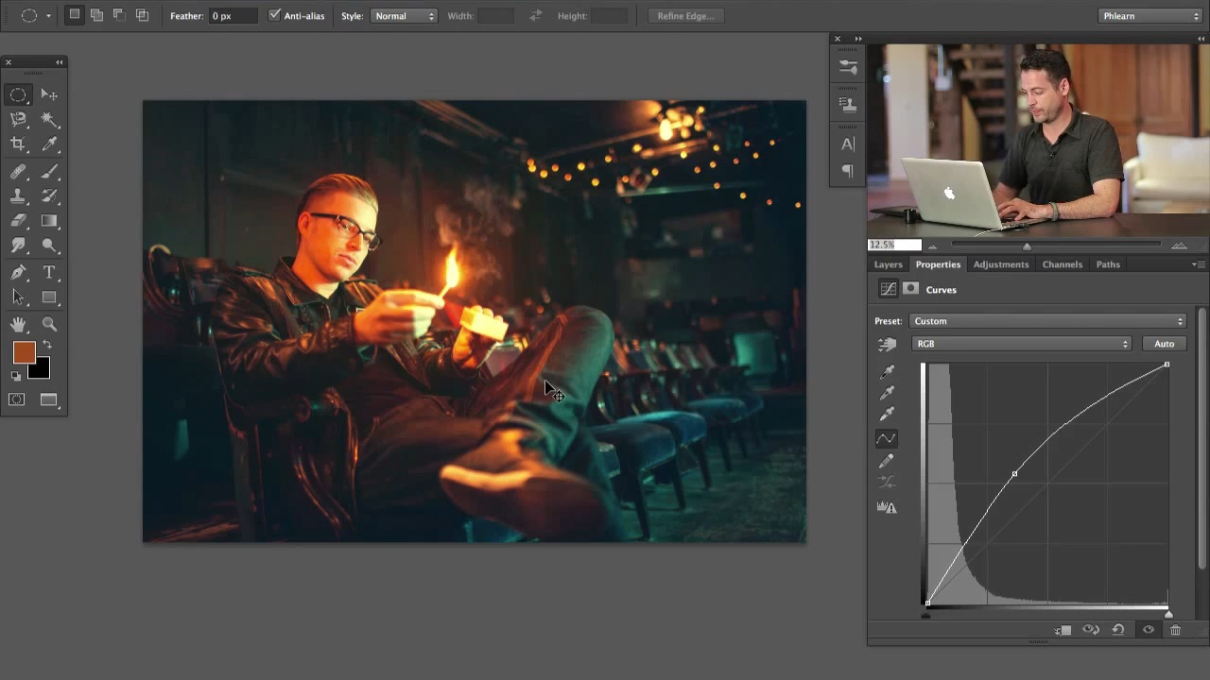Clip Curves adjustment to layer below

tap(1063, 630)
